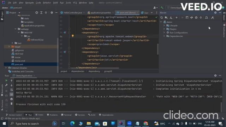Select .gitignore file in project tree
This screenshot has width=226, height=127.
pyautogui.click(x=18, y=50)
